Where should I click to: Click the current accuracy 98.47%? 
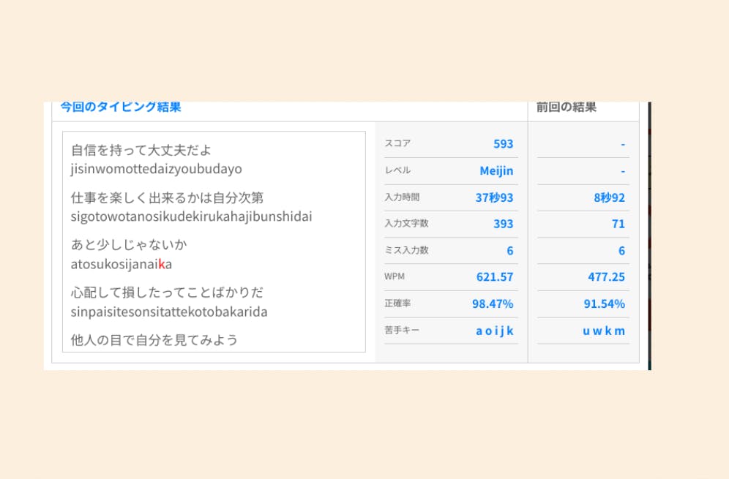pos(493,303)
